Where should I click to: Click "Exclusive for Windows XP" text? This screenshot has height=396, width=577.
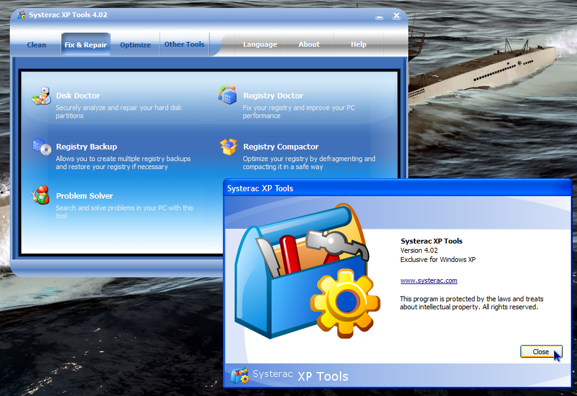438,259
